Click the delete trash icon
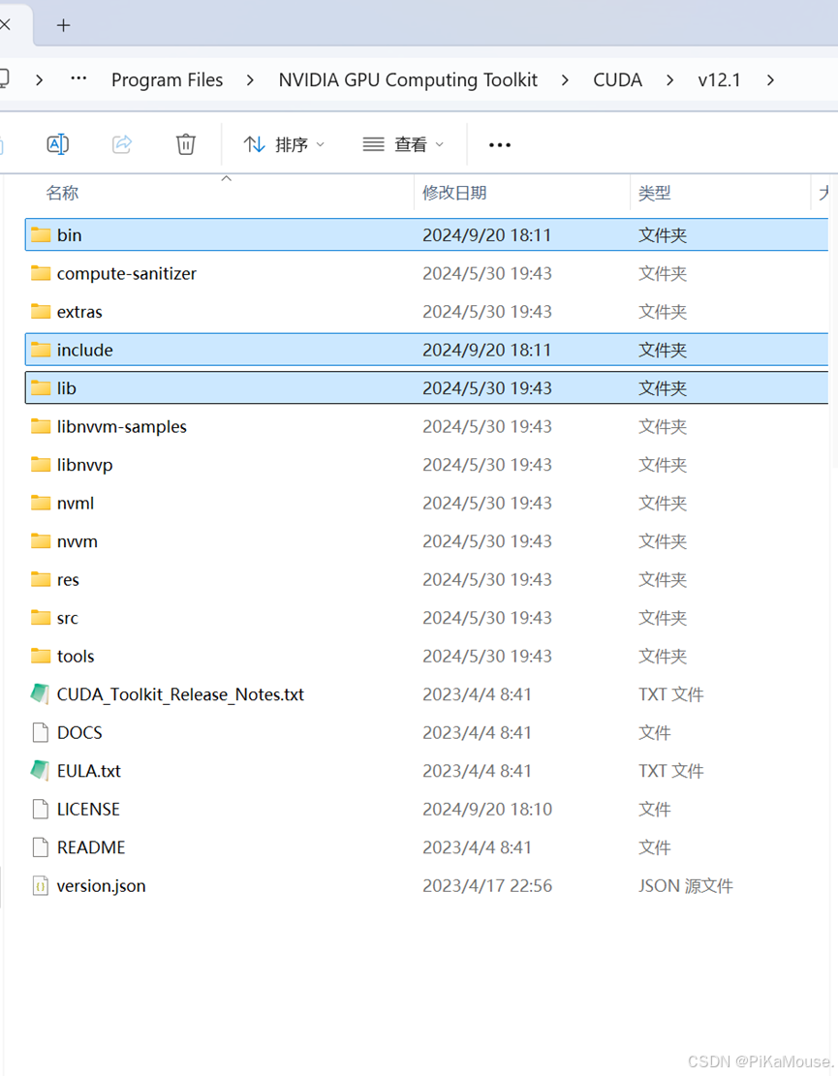Viewport: 838px width, 1076px height. pyautogui.click(x=185, y=144)
